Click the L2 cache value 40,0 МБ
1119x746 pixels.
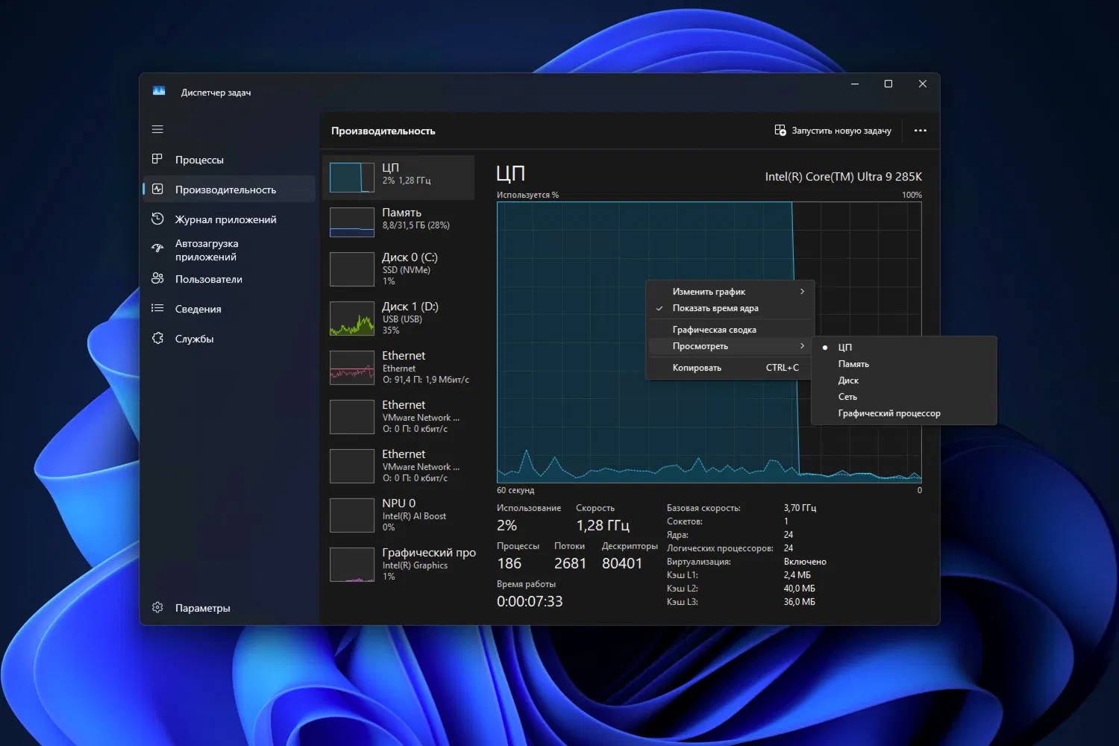tap(799, 589)
